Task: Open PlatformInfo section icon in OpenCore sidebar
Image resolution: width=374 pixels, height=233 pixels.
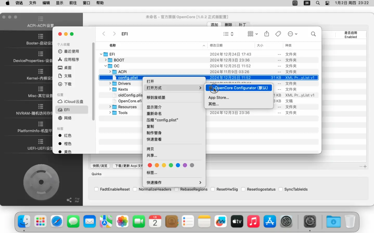Action: [x=41, y=124]
